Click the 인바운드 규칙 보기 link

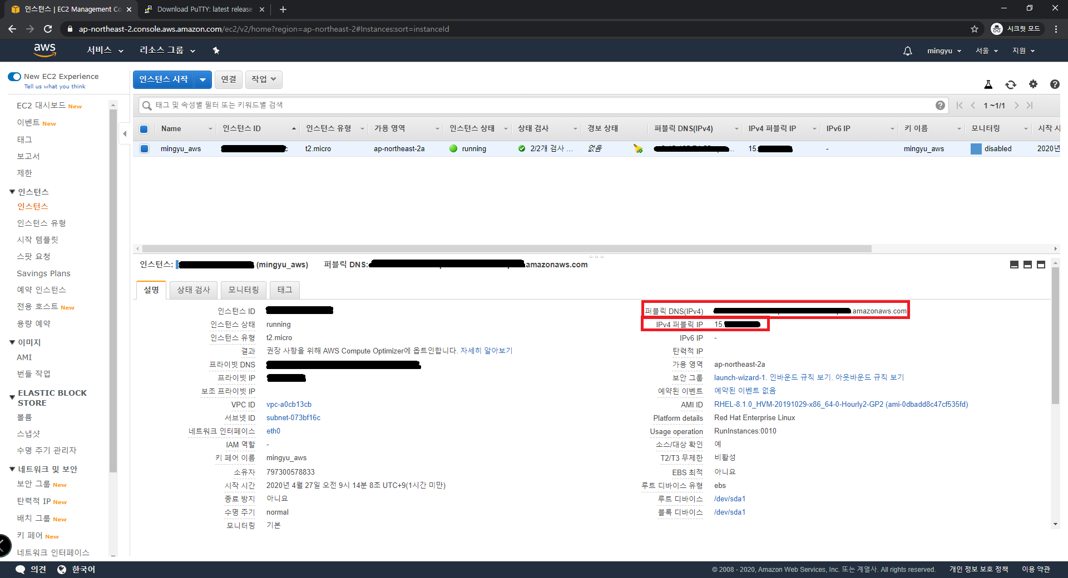(x=800, y=377)
